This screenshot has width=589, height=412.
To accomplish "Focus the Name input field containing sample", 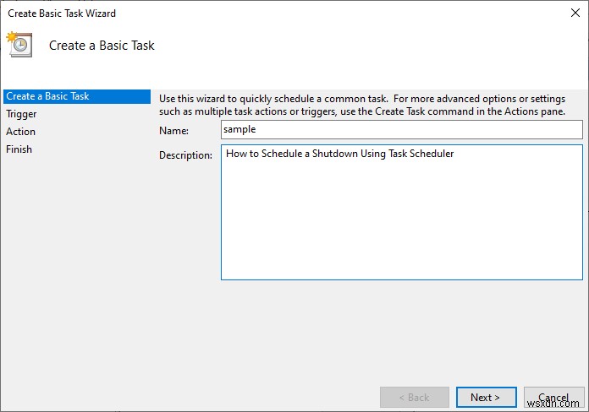I will tap(402, 129).
